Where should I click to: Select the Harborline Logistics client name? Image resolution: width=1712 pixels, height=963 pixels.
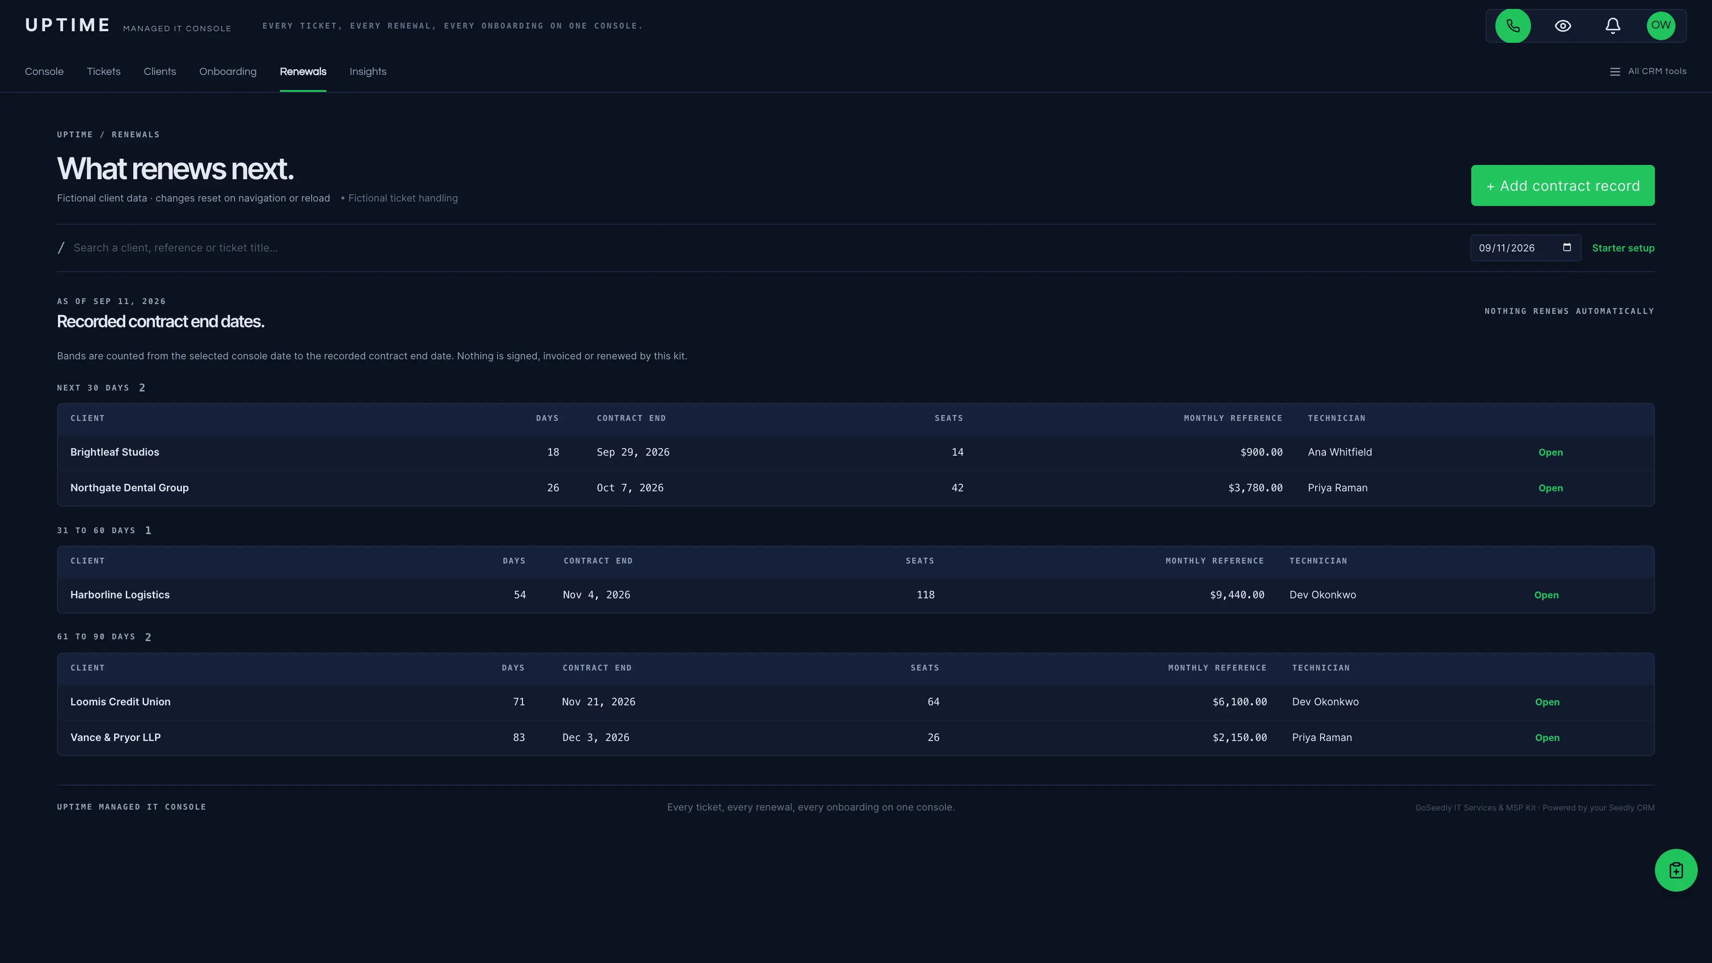click(x=119, y=595)
